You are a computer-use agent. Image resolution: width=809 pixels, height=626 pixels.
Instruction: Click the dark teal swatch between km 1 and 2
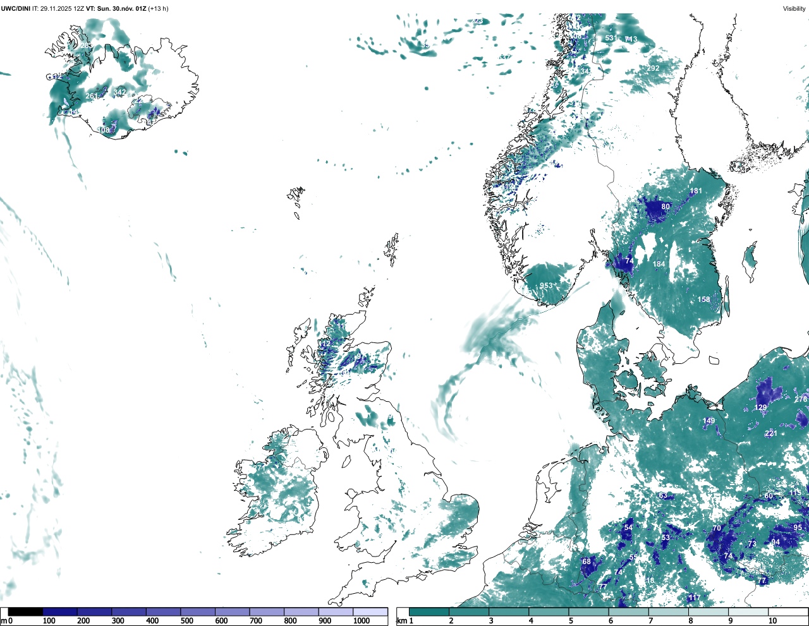429,611
